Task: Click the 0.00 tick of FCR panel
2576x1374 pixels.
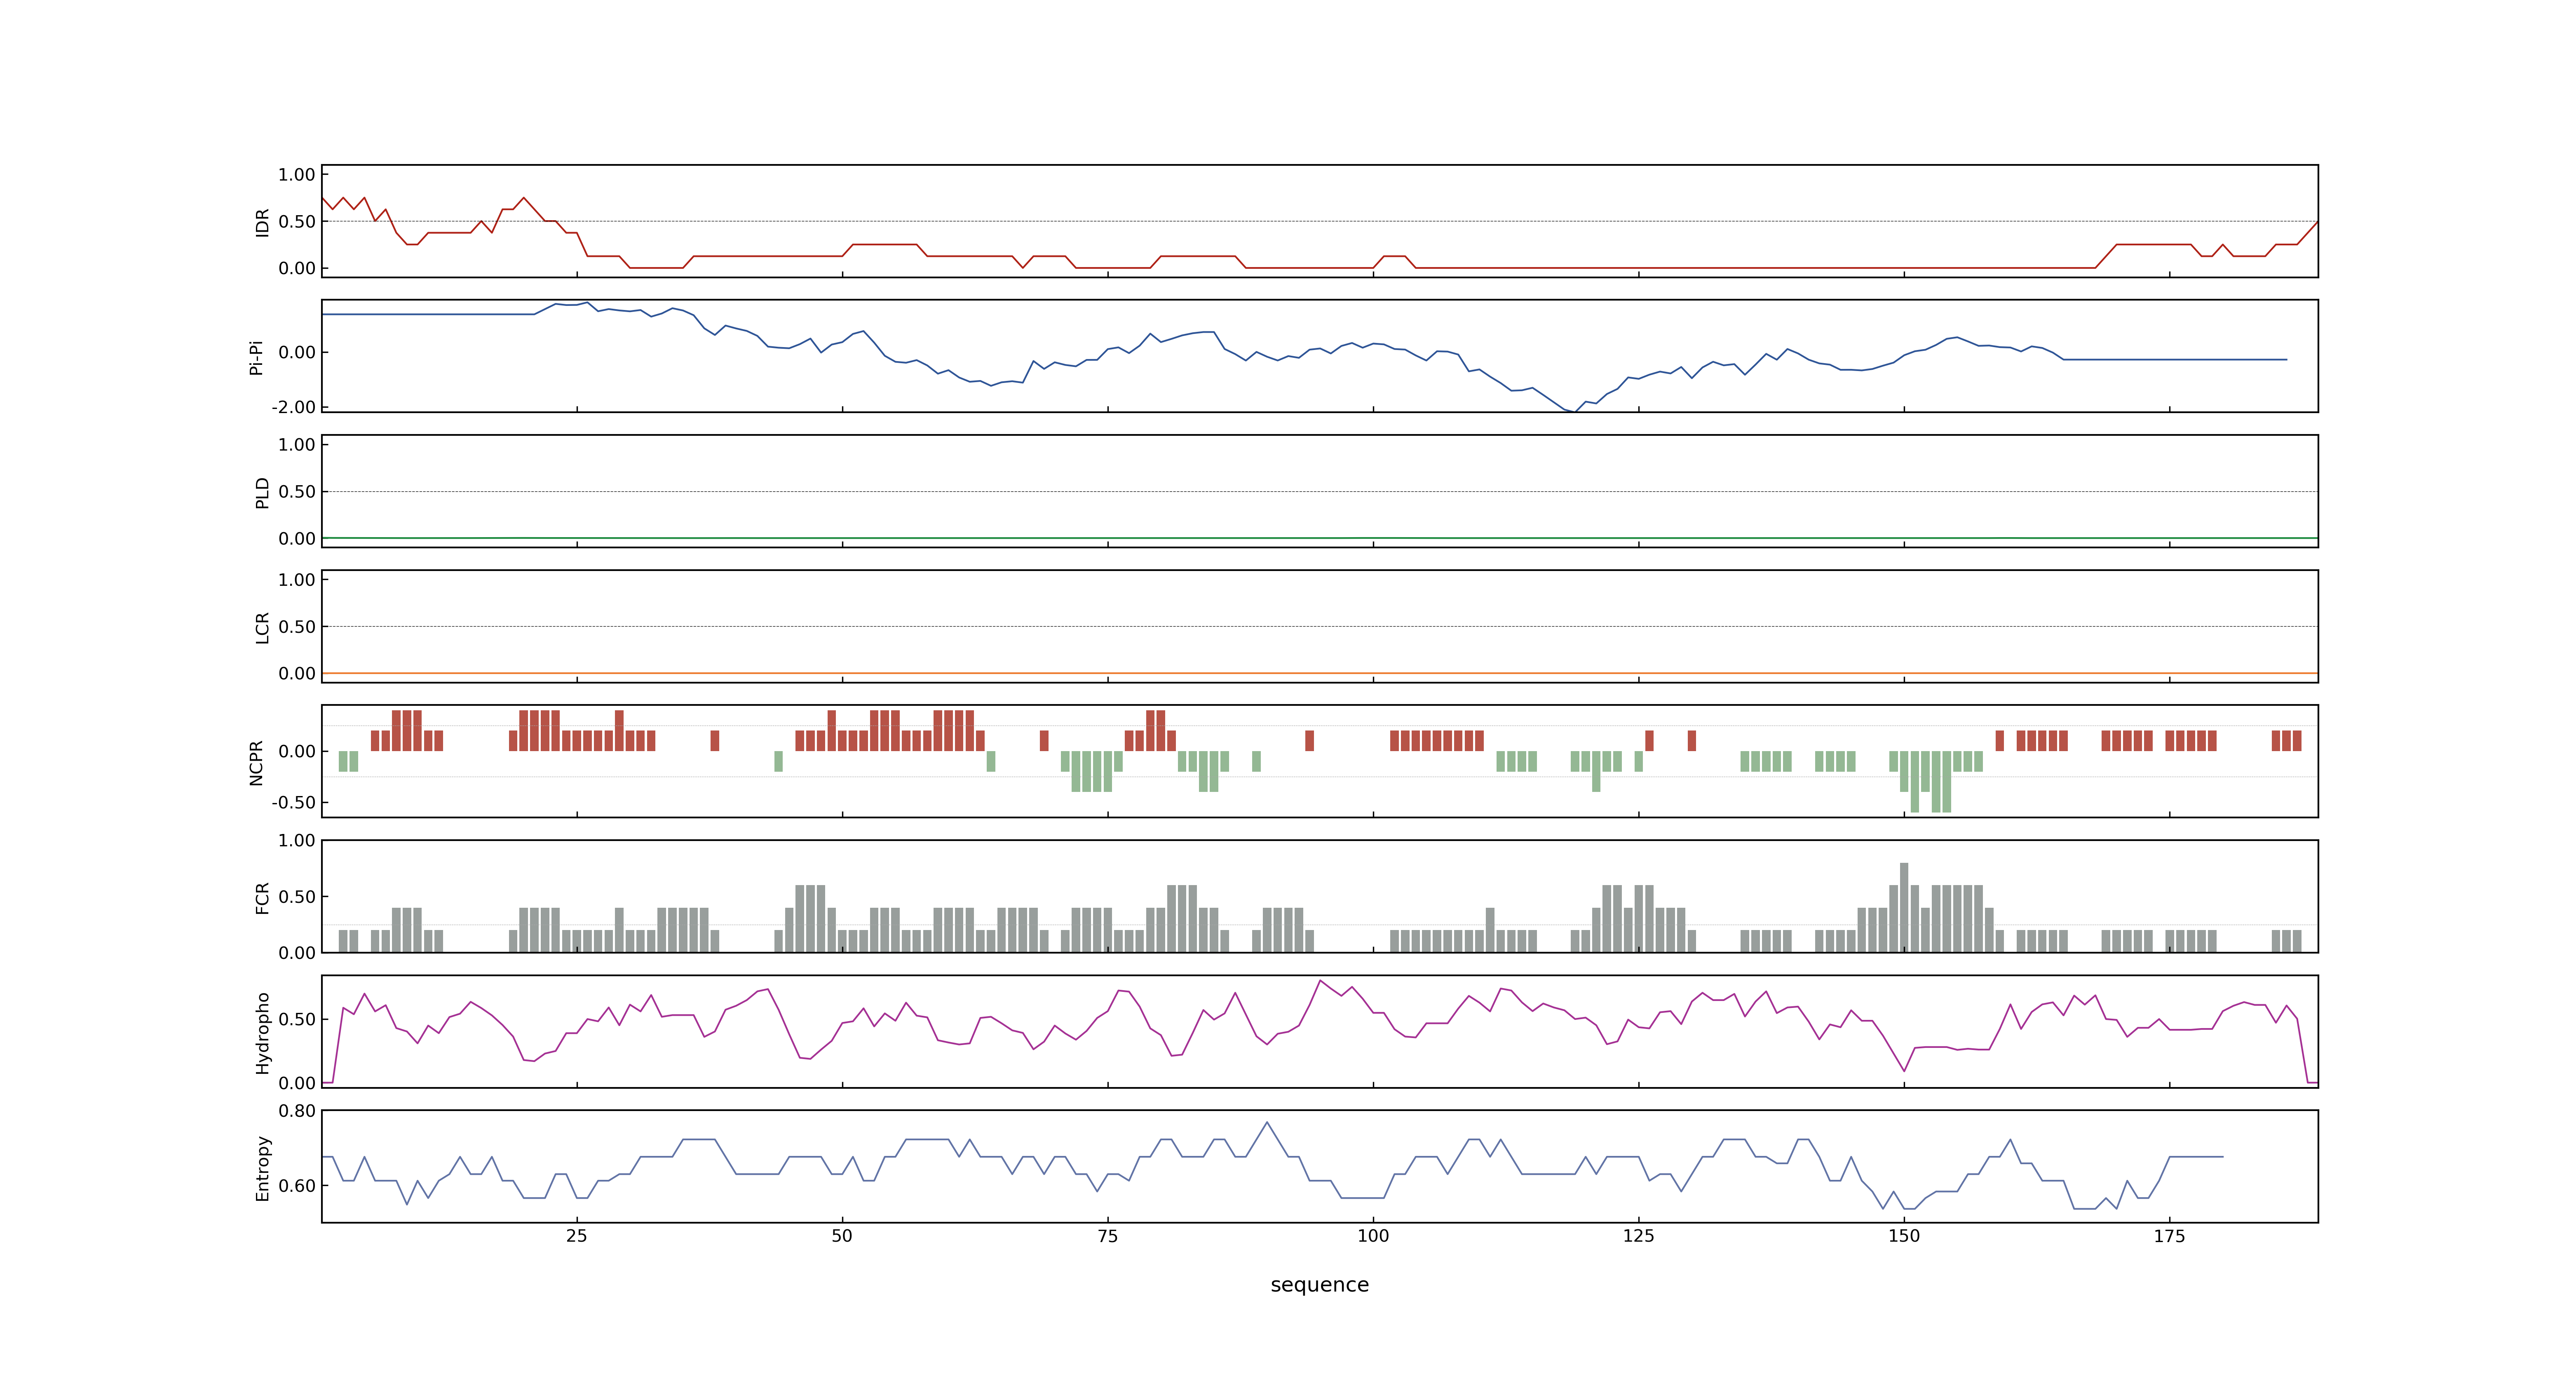Action: pos(297,953)
